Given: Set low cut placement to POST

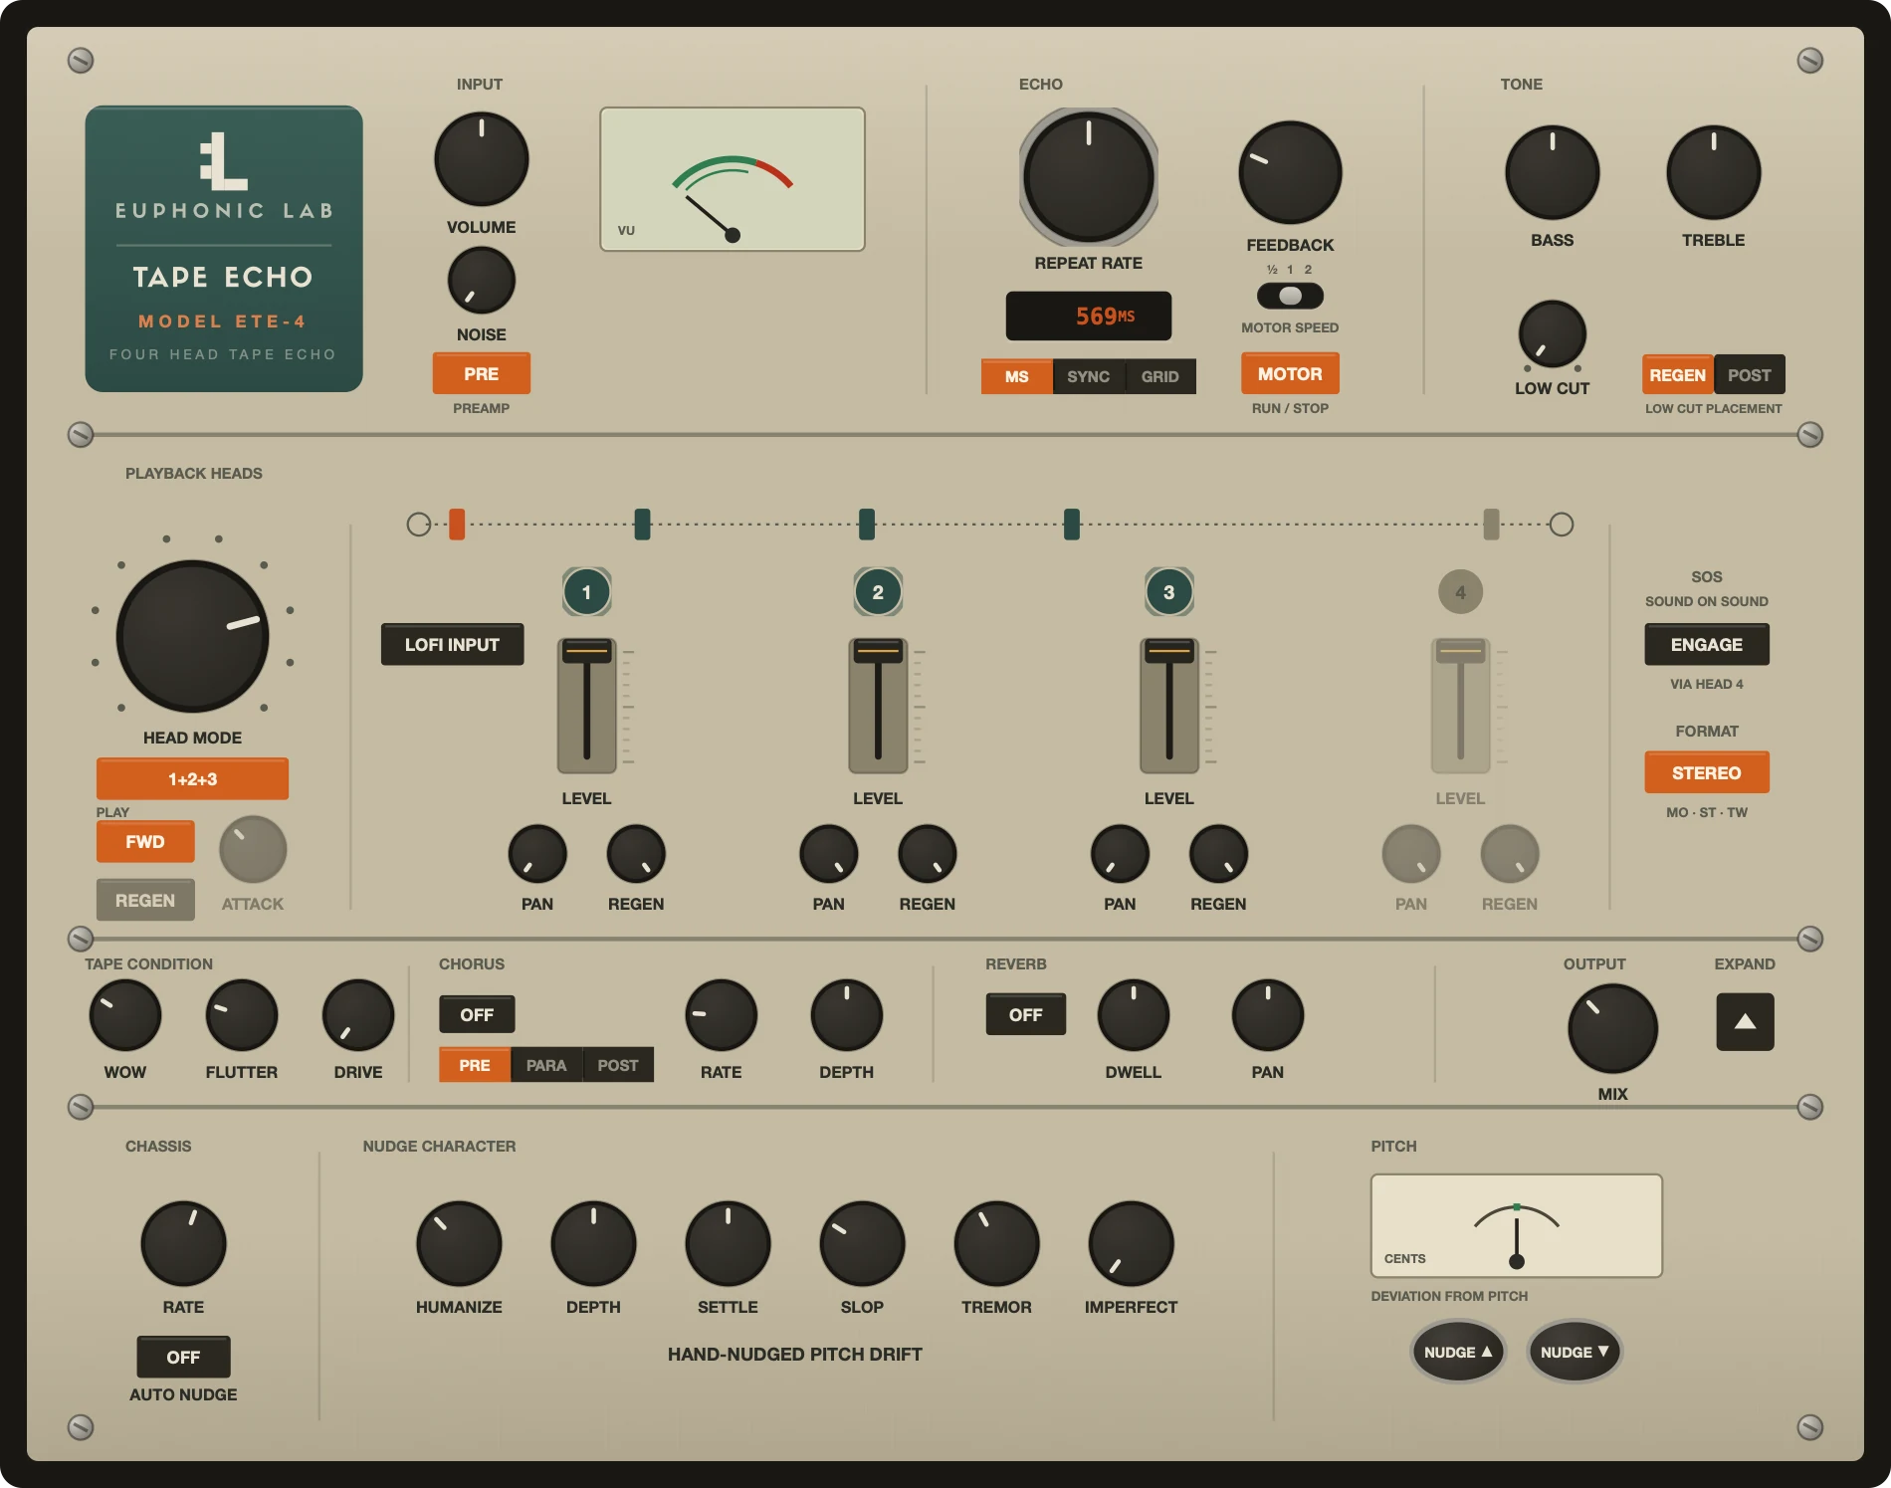Looking at the screenshot, I should point(1749,374).
